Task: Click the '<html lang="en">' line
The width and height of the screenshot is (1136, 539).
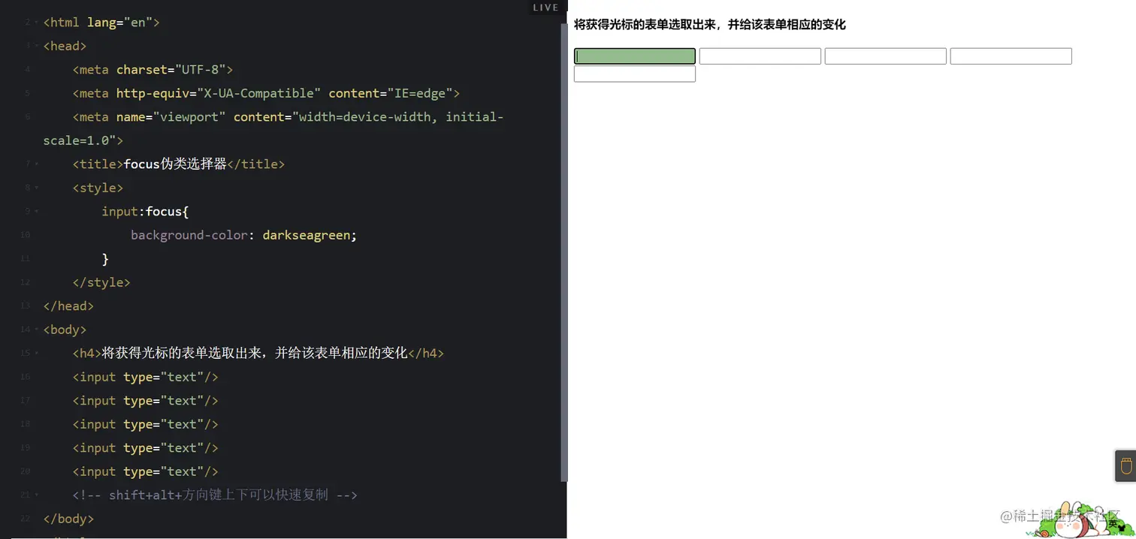Action: tap(101, 23)
